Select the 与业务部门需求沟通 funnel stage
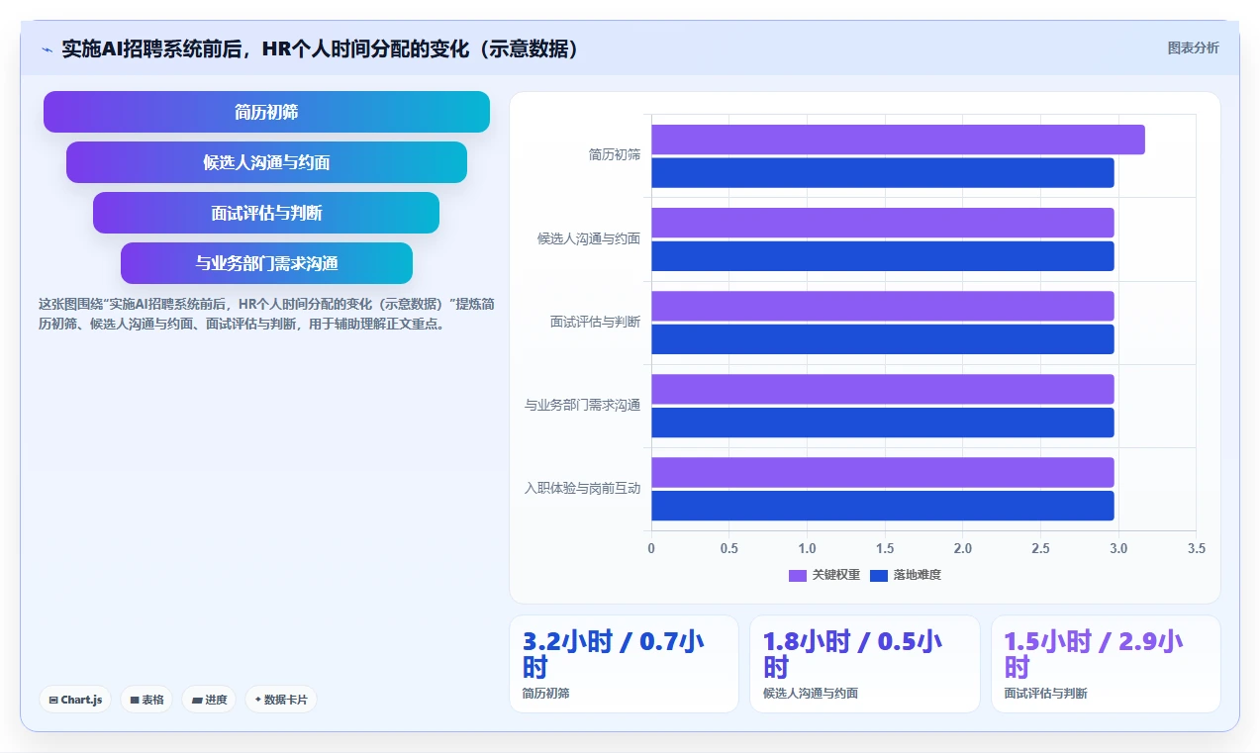Image resolution: width=1260 pixels, height=753 pixels. (266, 263)
